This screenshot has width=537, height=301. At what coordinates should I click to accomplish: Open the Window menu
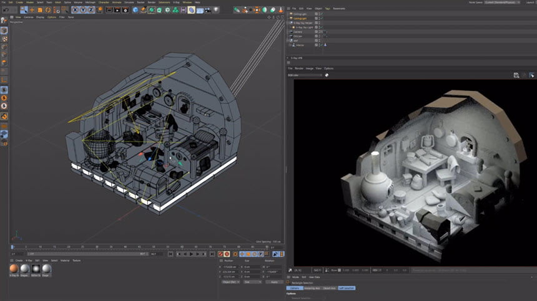tap(187, 2)
